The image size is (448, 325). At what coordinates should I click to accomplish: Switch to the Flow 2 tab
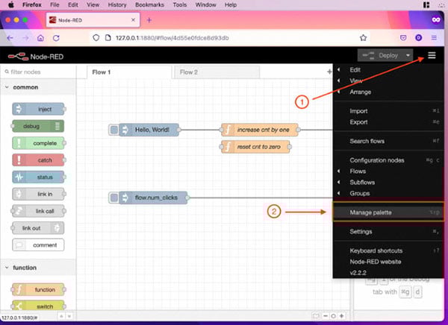click(x=217, y=72)
